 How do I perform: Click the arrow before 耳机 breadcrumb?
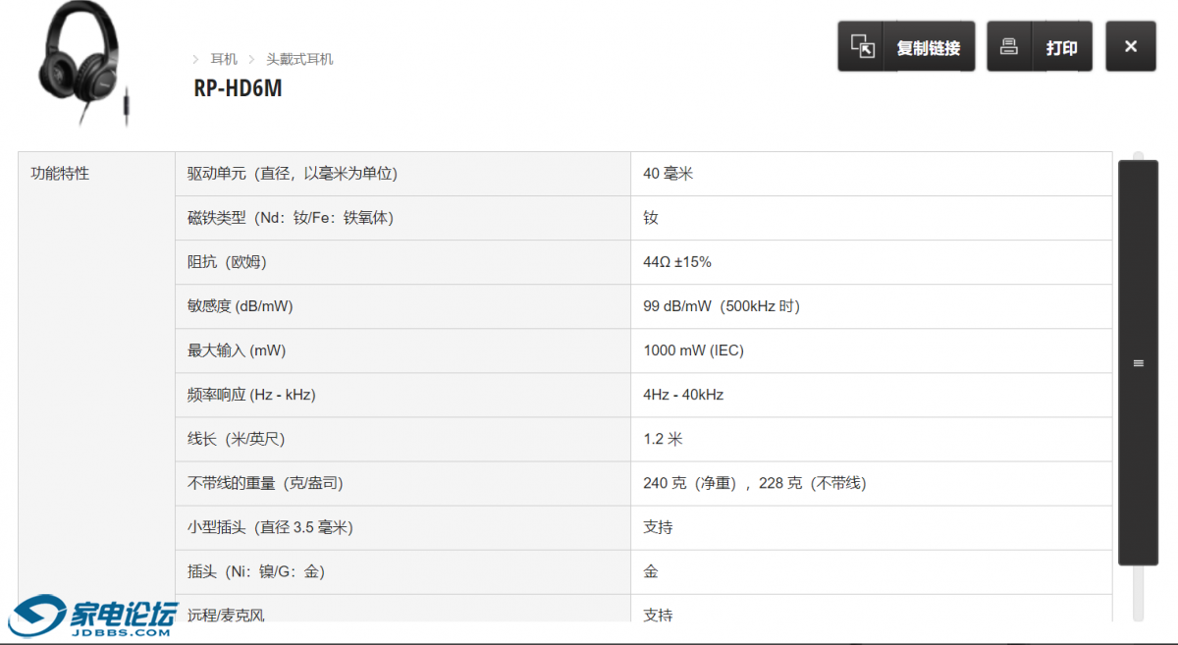[x=196, y=59]
